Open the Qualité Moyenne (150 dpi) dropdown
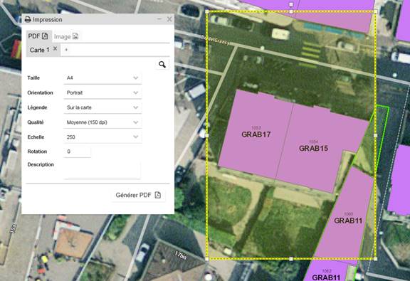 click(x=102, y=122)
